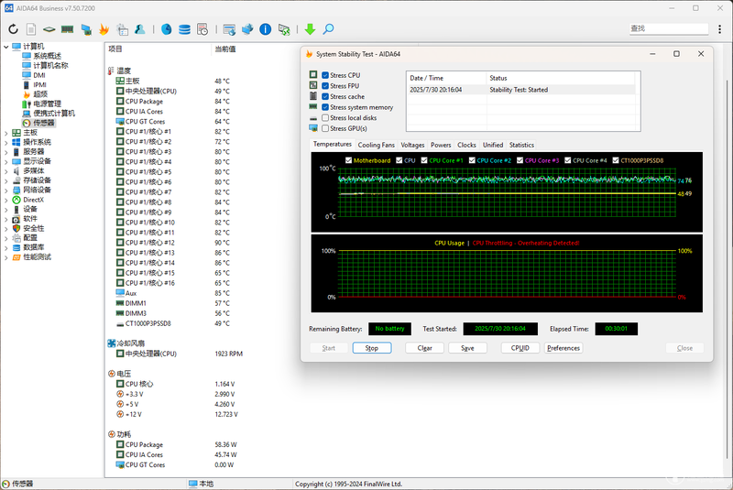This screenshot has width=733, height=490.
Task: Launch stability test via flame toolbar icon
Action: pos(104,29)
